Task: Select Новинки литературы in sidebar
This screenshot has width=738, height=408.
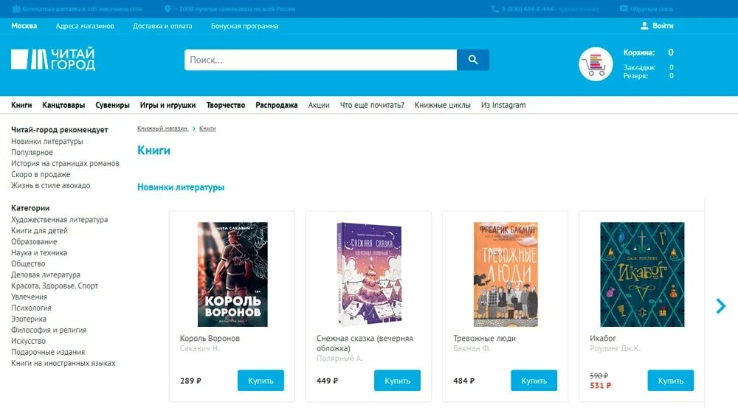Action: coord(47,141)
